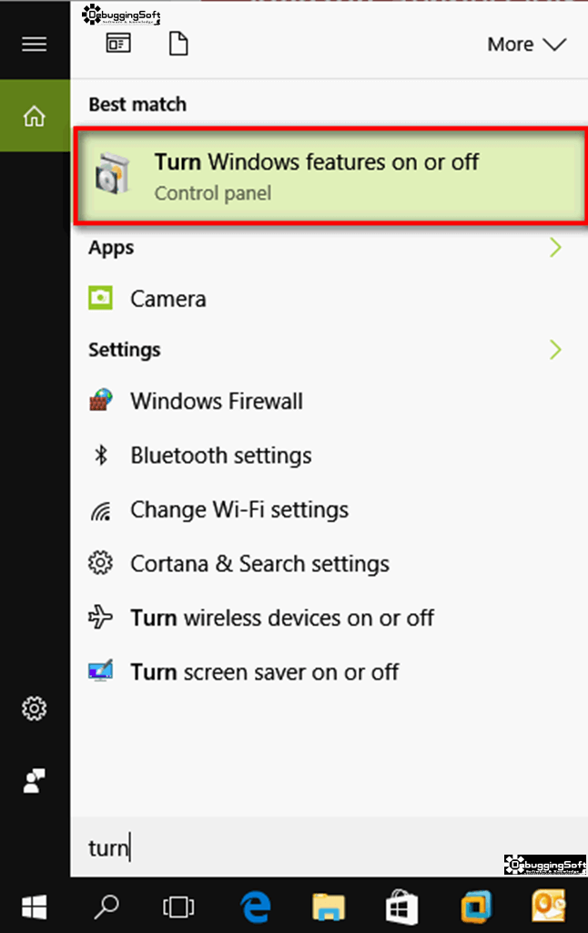Expand the More filters dropdown
The image size is (588, 933).
coord(526,45)
